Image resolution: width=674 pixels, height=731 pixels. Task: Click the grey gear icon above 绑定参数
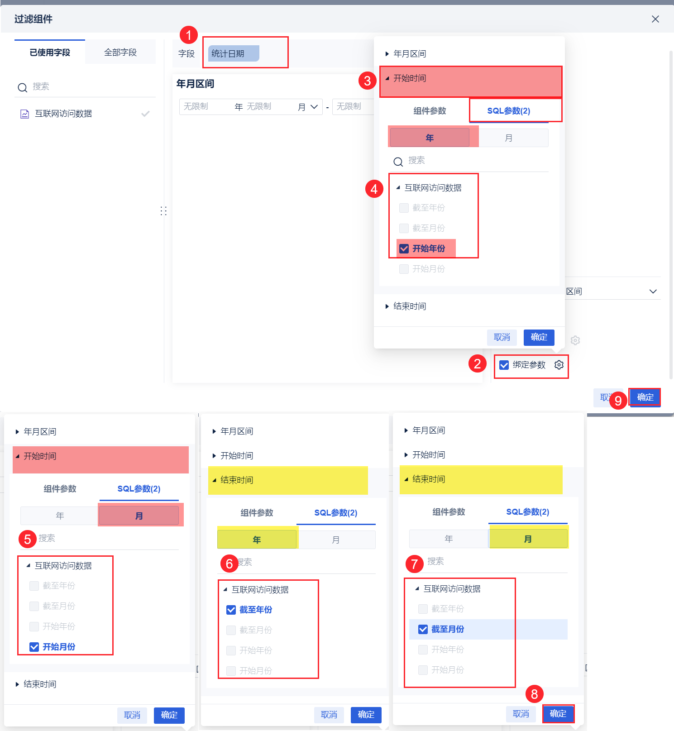(x=575, y=340)
